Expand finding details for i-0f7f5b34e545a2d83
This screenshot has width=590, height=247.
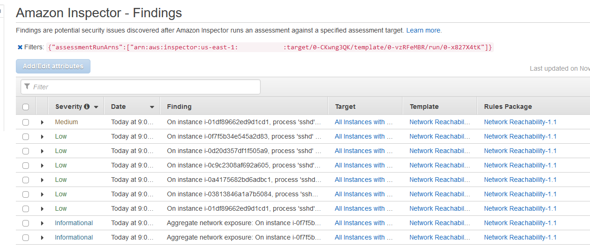[42, 137]
